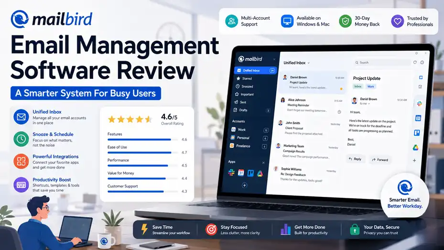Click the 30-Day Money Back shield icon
Viewport: 444px width, 250px height.
(x=345, y=21)
